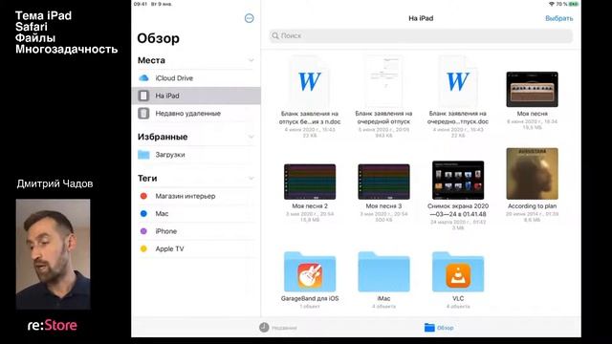
Task: Filter by Apple TV tag label
Action: [169, 248]
